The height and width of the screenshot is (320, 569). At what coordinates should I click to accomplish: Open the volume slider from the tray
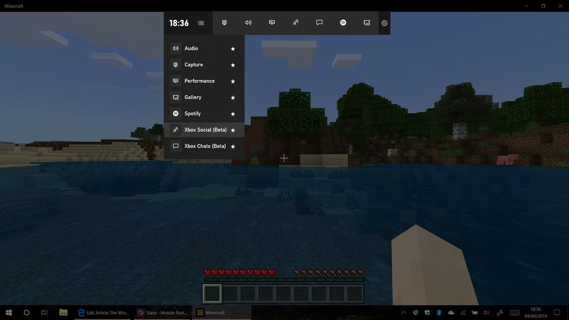(486, 312)
